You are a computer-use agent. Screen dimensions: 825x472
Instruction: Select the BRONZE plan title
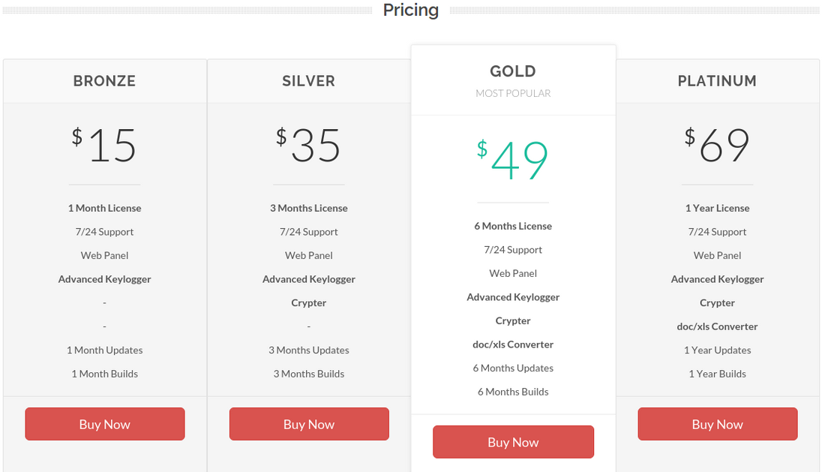click(x=105, y=81)
